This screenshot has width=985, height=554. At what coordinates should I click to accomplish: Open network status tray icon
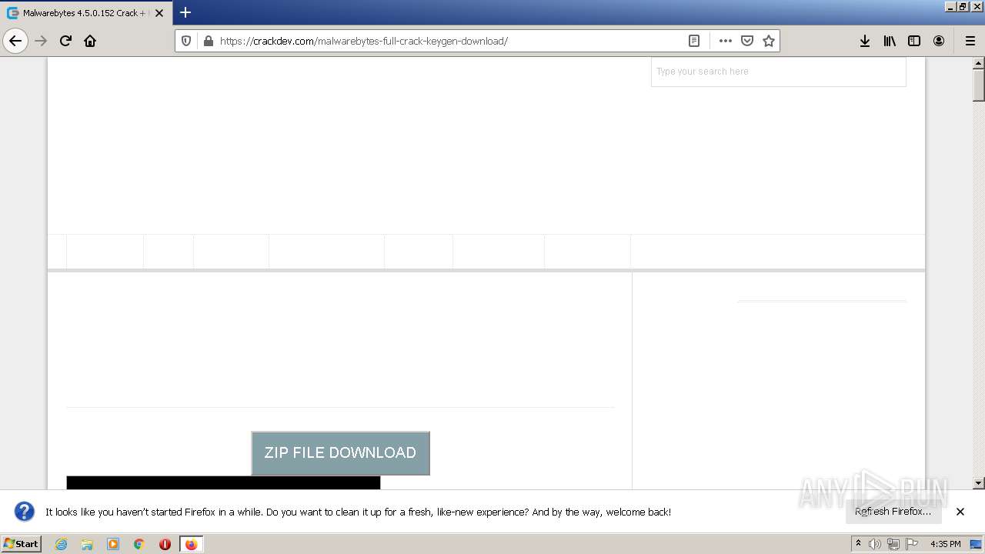click(x=893, y=544)
